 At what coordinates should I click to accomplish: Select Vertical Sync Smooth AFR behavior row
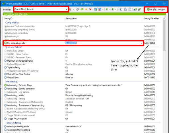point(82,71)
